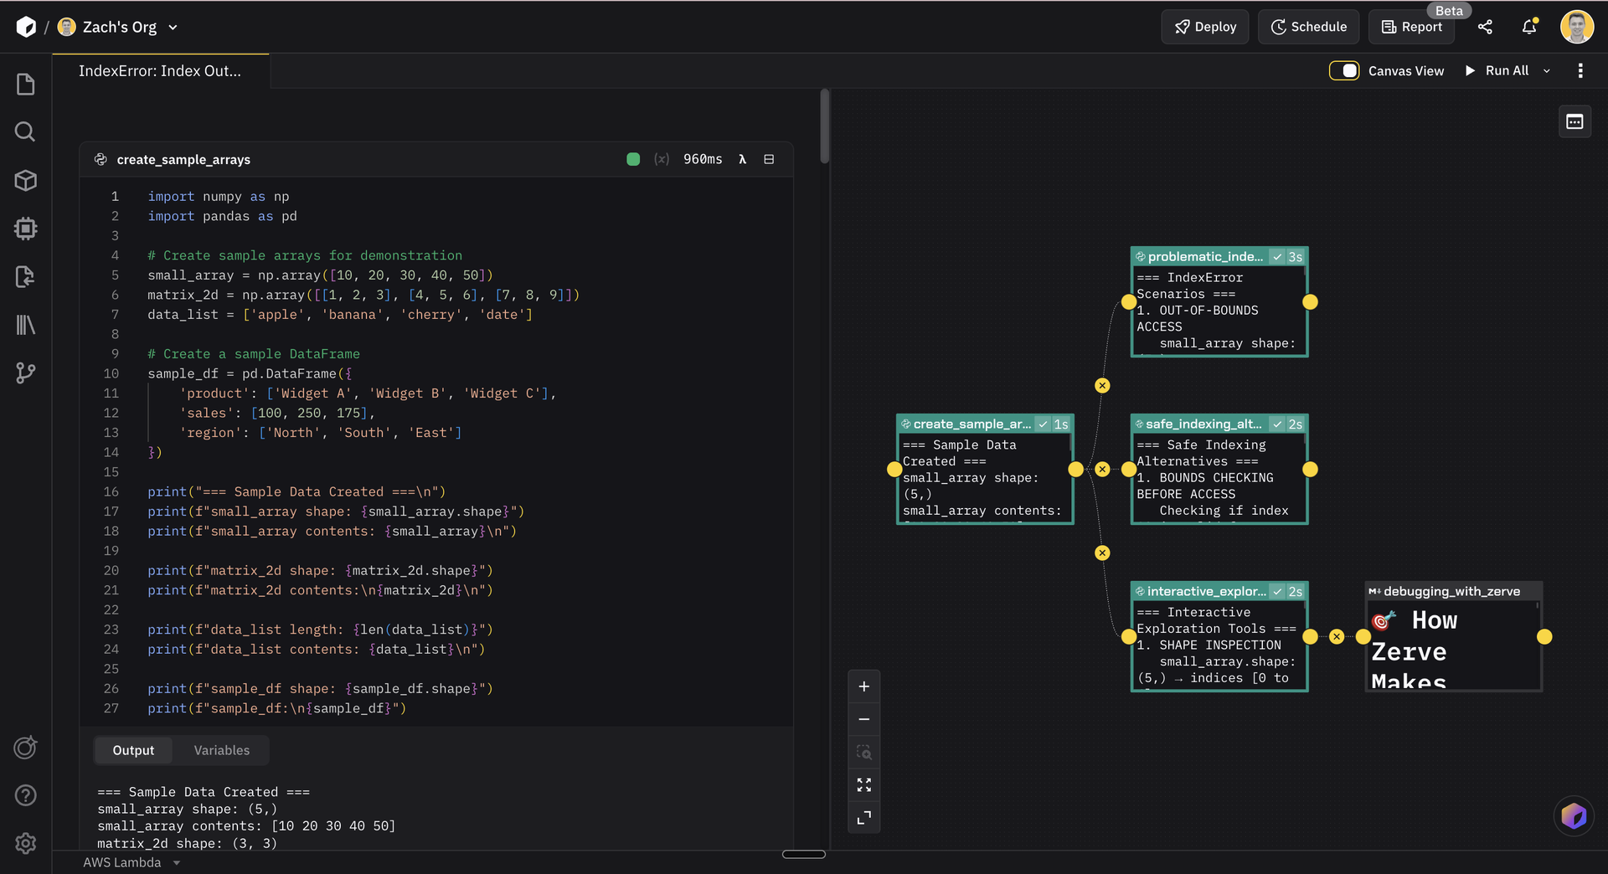Screen dimensions: 1608x874
Task: Click the comment icon at the canvas top right
Action: point(1574,121)
